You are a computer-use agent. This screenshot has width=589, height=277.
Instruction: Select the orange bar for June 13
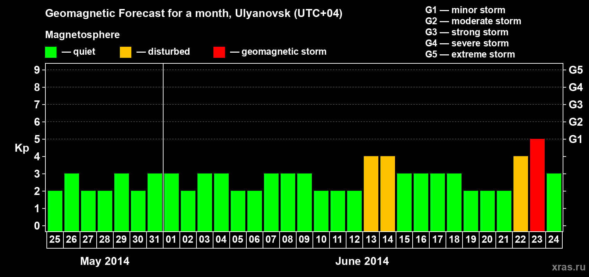coord(371,194)
